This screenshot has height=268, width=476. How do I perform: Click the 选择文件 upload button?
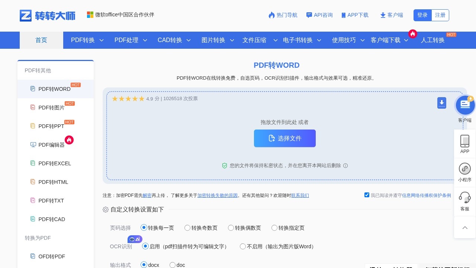click(x=285, y=138)
